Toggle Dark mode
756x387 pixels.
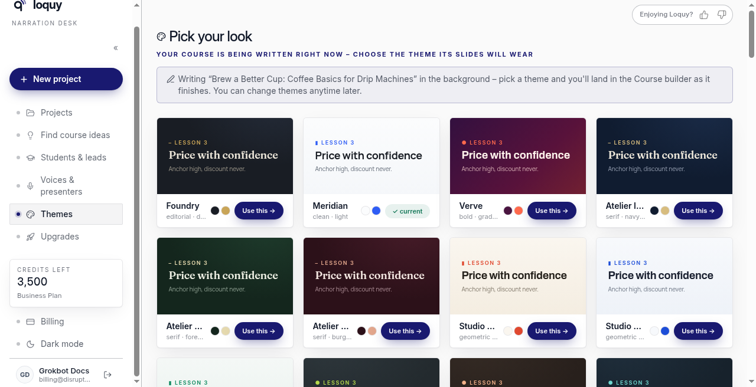click(x=66, y=344)
